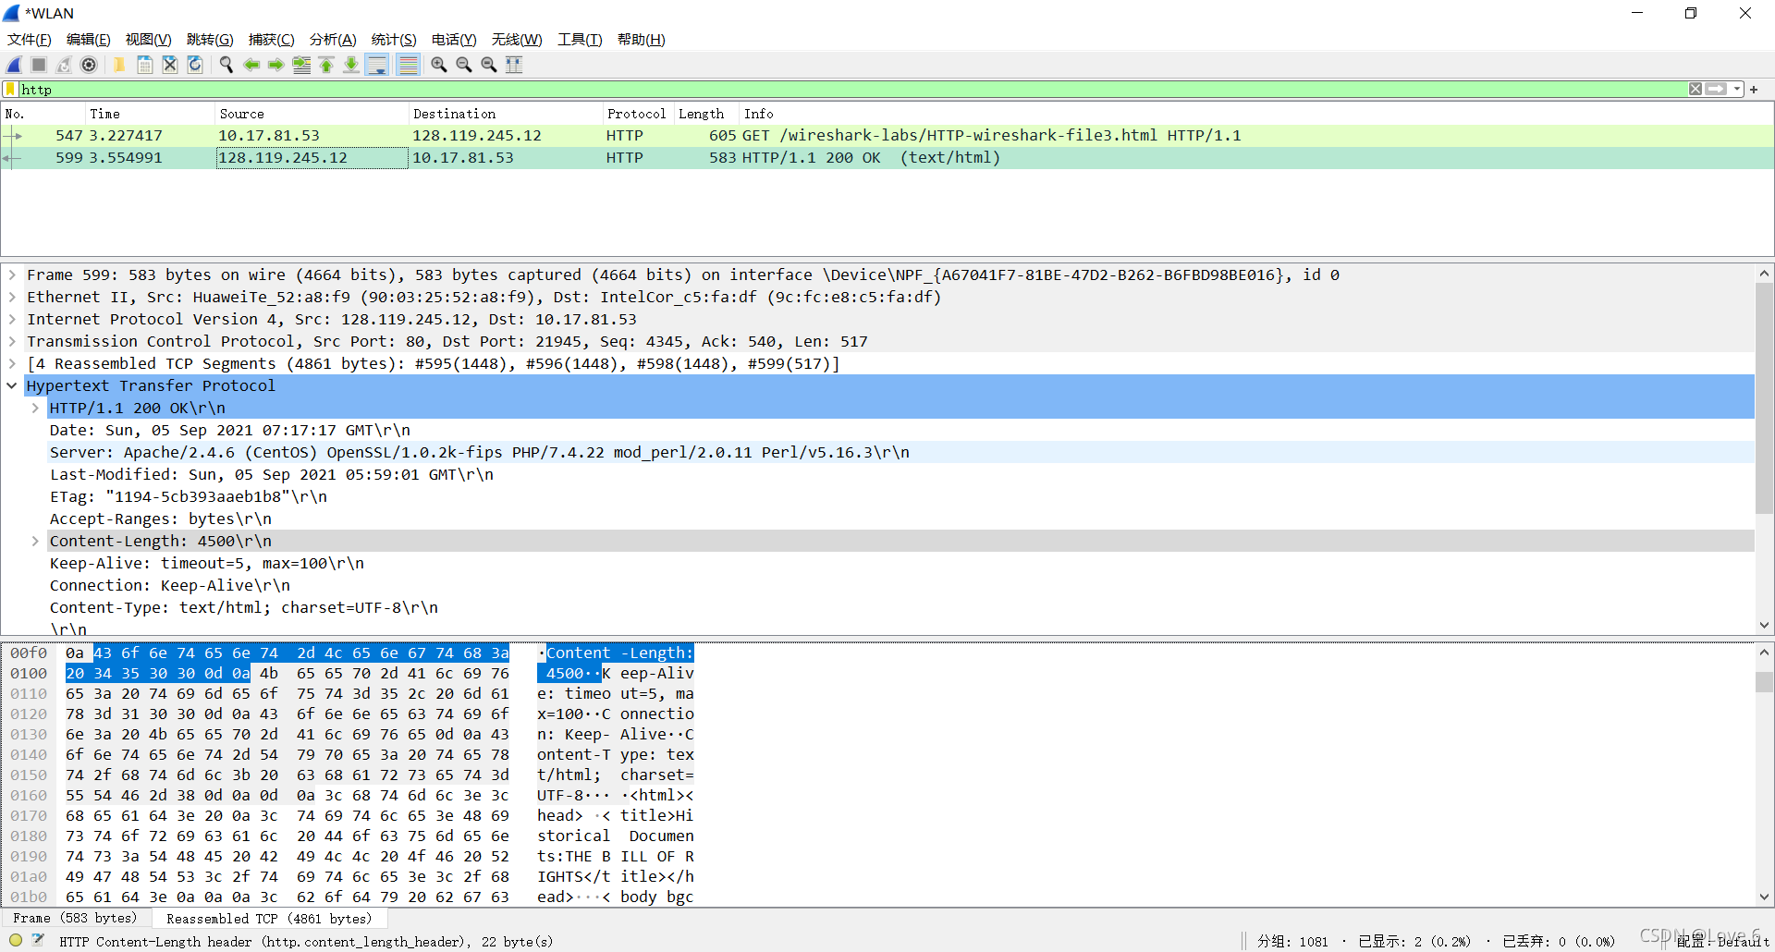Switch to the Frame (583 bytes) tab
This screenshot has width=1775, height=952.
[x=75, y=919]
